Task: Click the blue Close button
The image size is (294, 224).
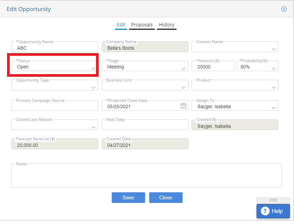Action: pos(166,198)
